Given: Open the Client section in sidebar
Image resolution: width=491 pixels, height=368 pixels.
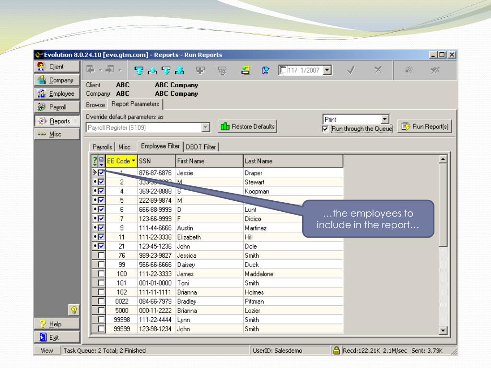Looking at the screenshot, I should (57, 67).
